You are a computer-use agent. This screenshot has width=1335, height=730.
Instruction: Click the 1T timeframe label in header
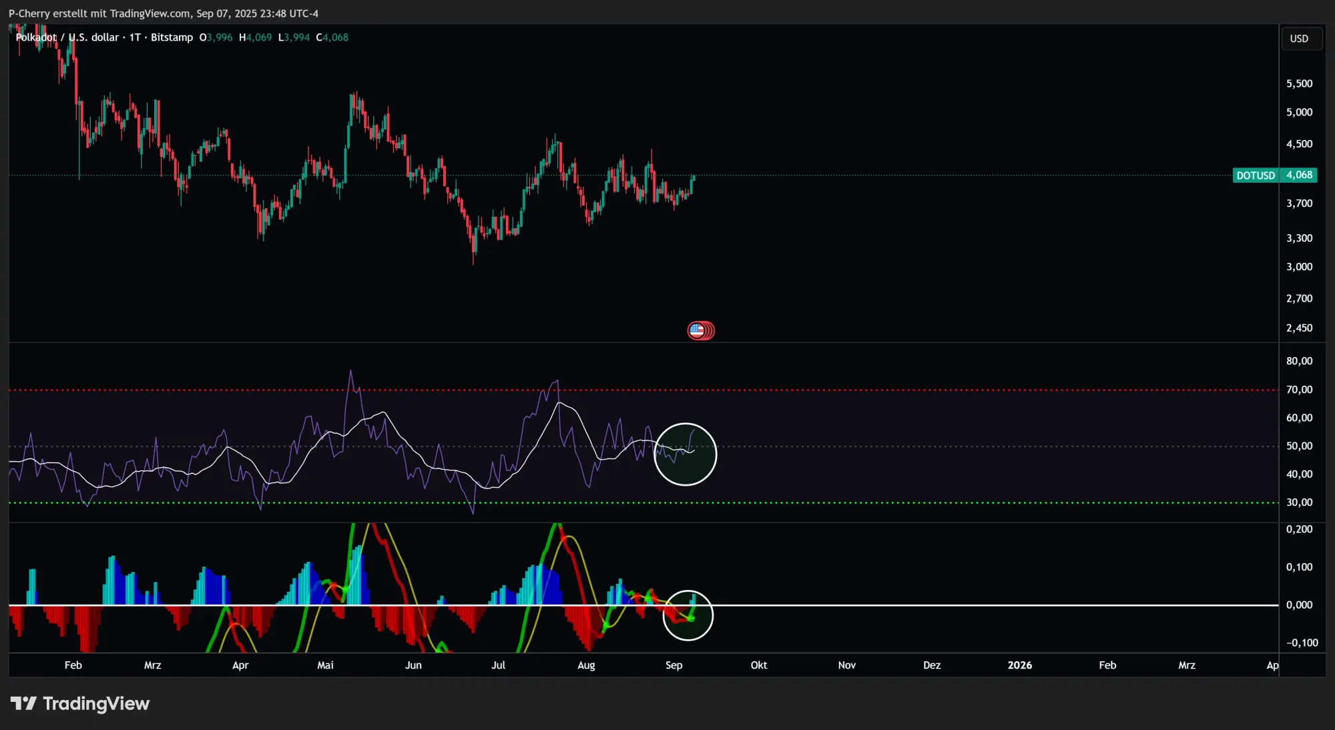pos(135,37)
